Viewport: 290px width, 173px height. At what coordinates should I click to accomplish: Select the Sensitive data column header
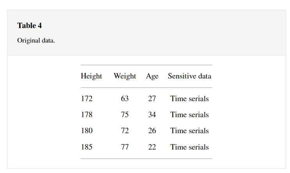189,76
